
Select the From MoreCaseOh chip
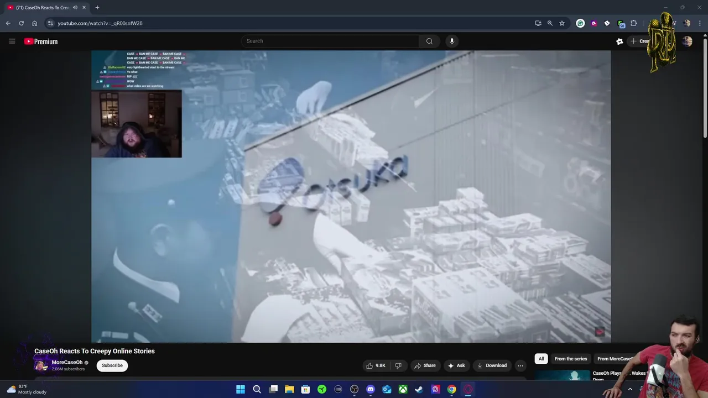[615, 359]
